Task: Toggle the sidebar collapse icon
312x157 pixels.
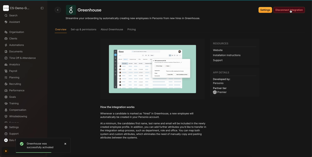Action: [x=42, y=8]
